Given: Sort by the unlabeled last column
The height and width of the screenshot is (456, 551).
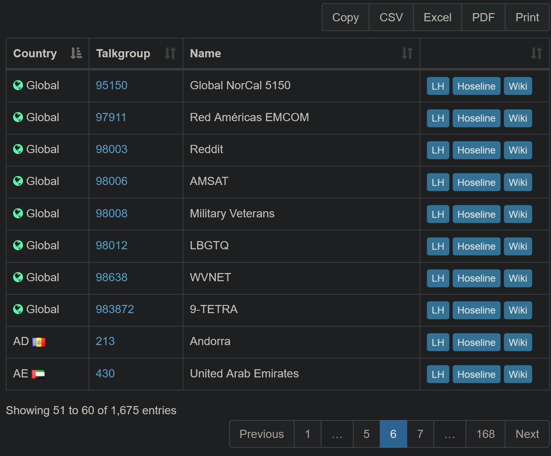Looking at the screenshot, I should click(x=536, y=53).
